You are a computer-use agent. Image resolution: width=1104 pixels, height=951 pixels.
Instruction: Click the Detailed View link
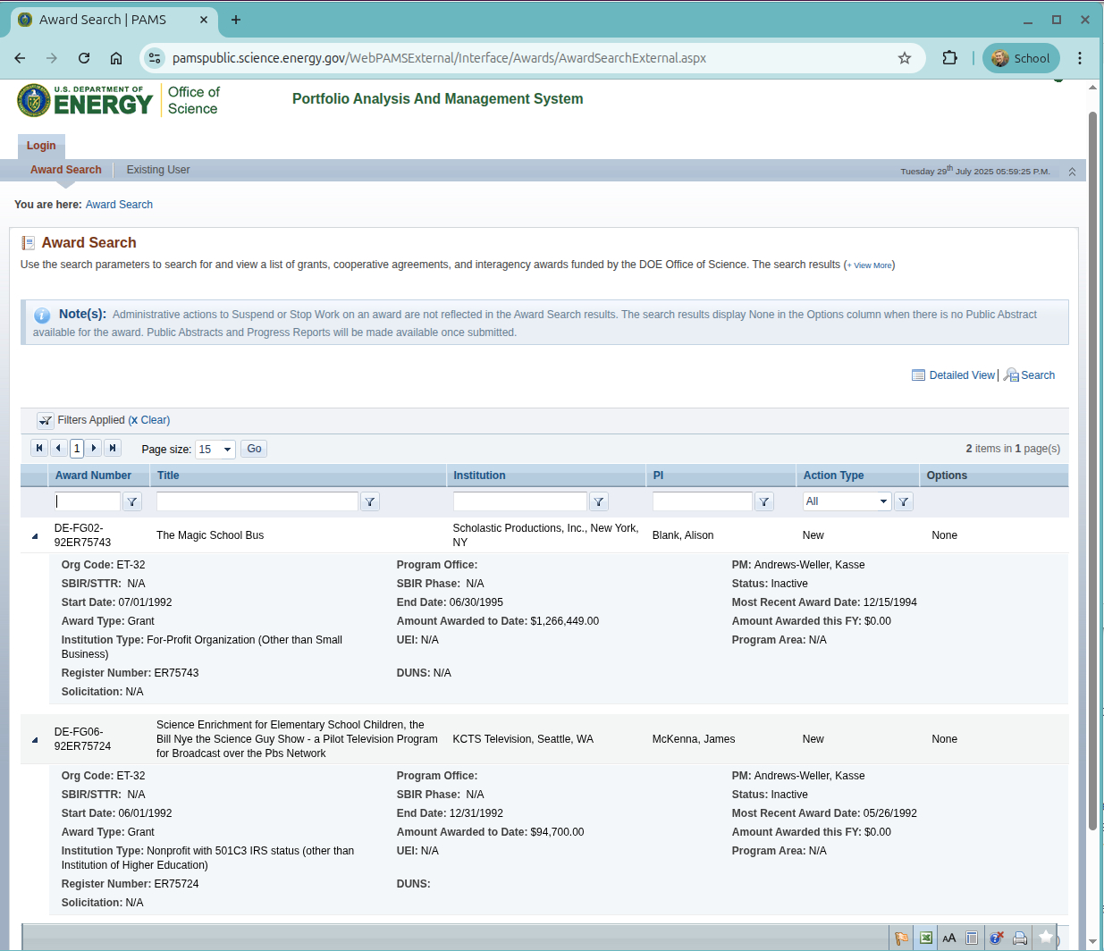[961, 375]
